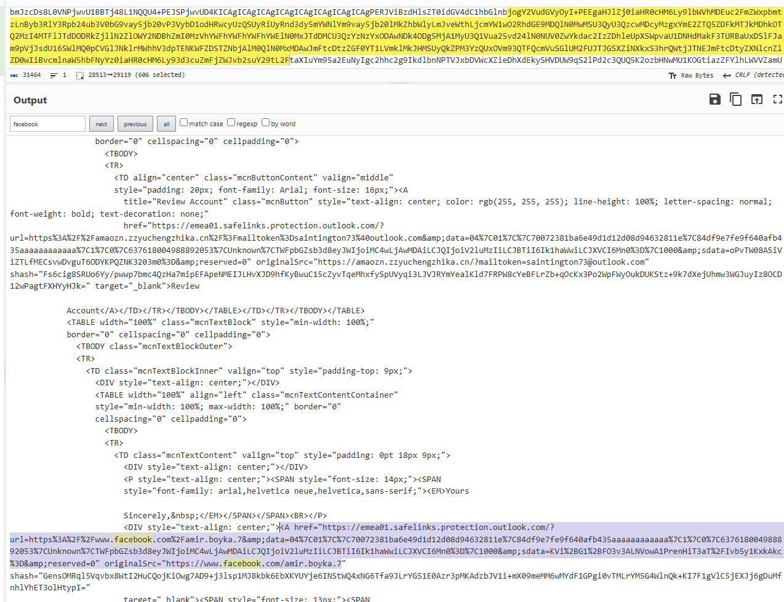784x602 pixels.
Task: Select all search matches
Action: [x=166, y=124]
